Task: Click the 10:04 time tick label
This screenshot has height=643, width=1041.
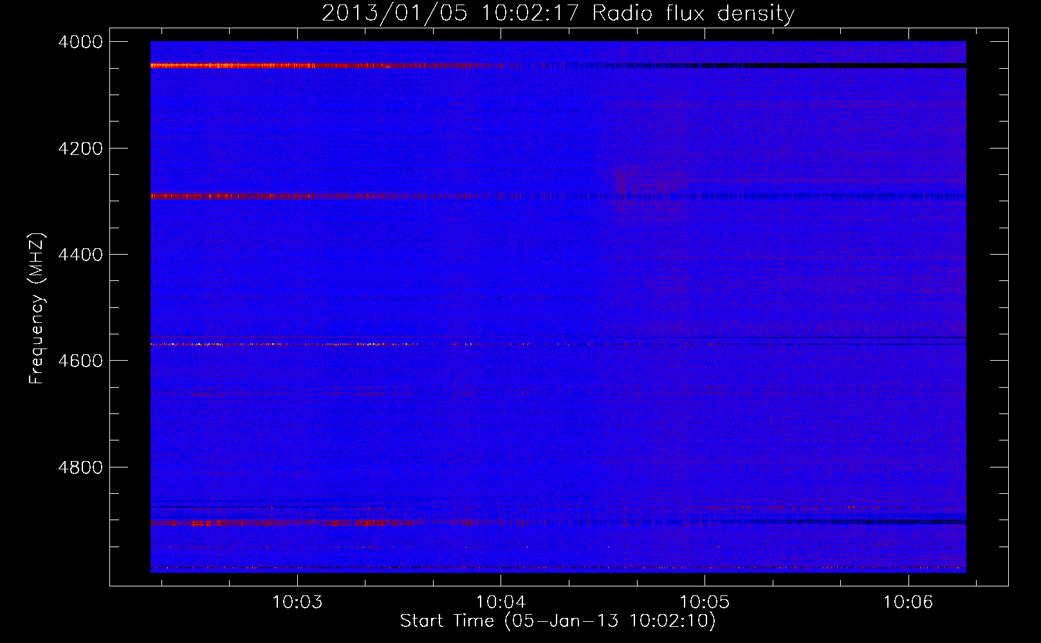Action: click(x=501, y=602)
